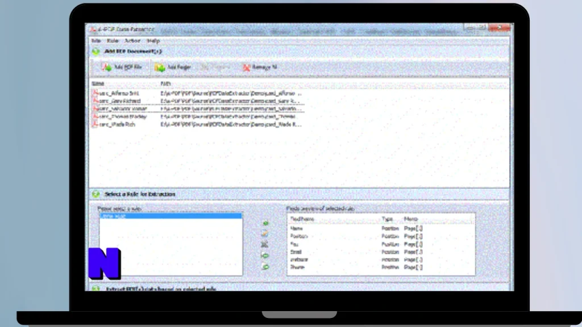Viewport: 582px width, 327px height.
Task: Close the A-PDF Data Extractor window
Action: (499, 28)
